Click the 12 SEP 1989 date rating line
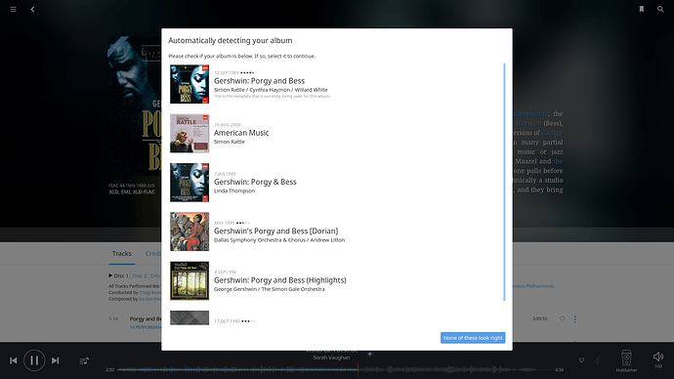The width and height of the screenshot is (674, 379). 234,72
